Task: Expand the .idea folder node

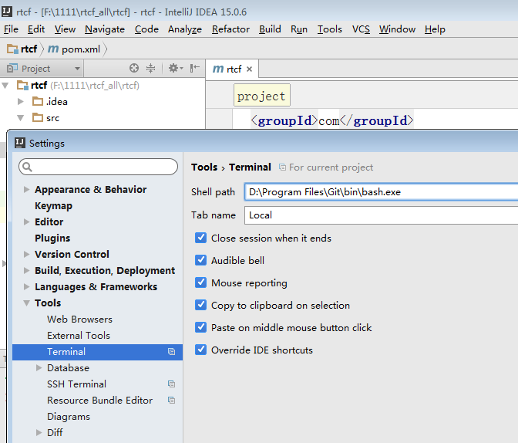Action: point(21,101)
